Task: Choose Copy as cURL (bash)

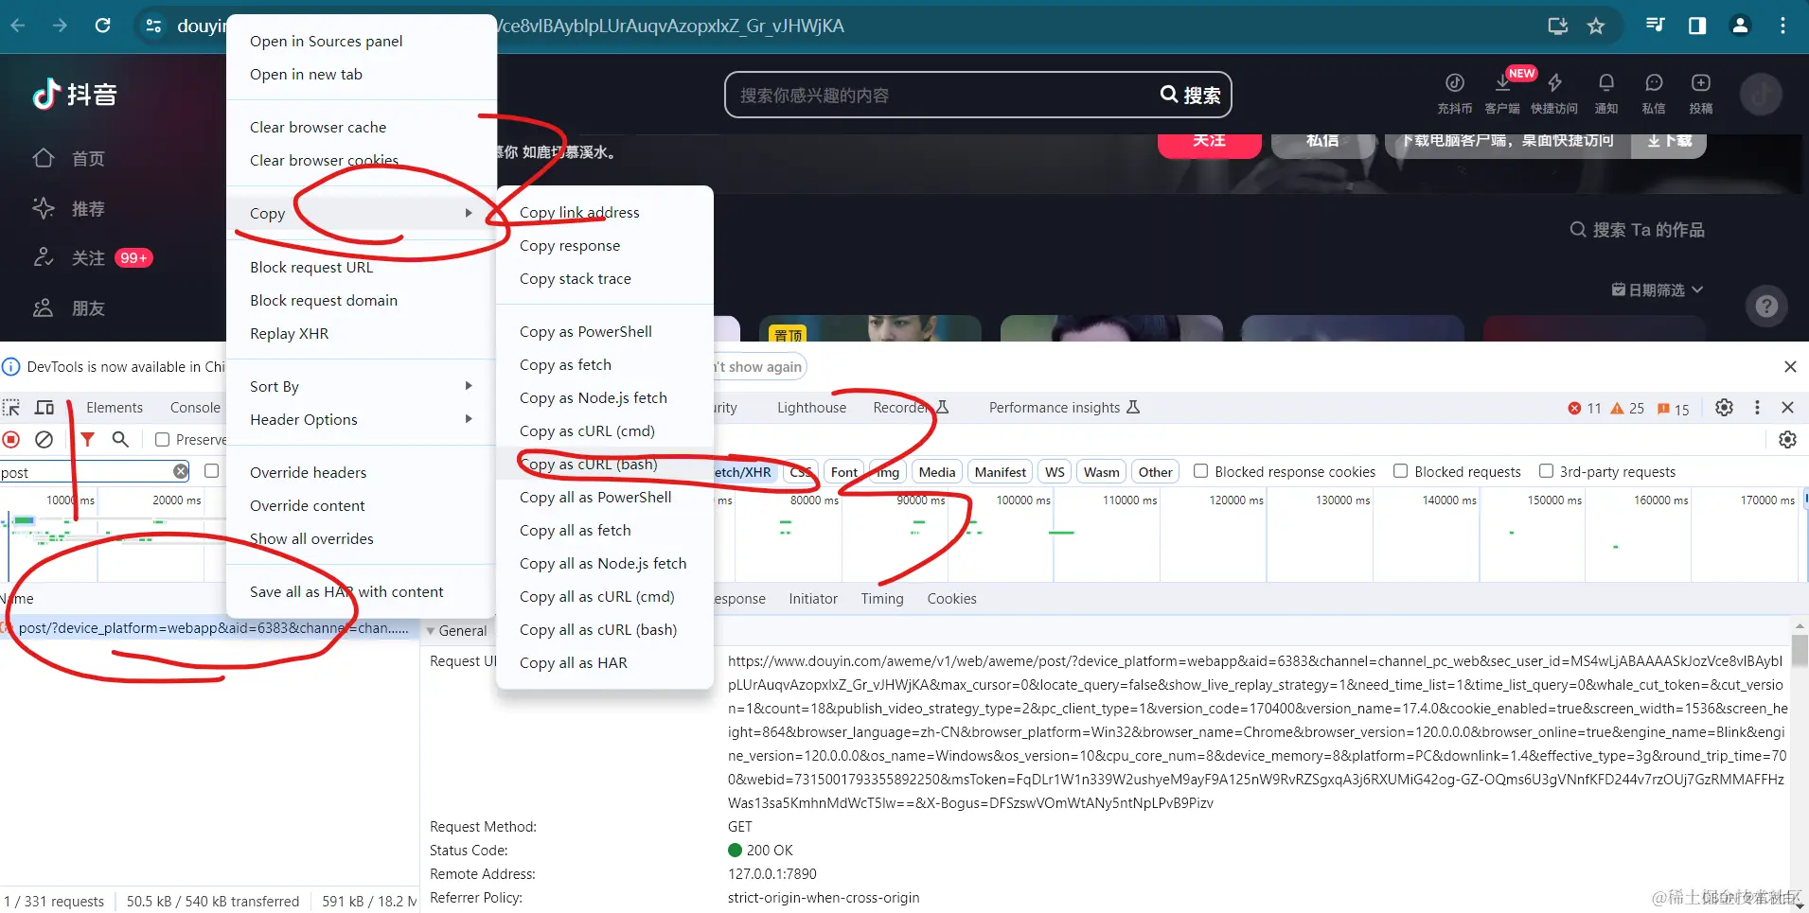Action: 604,464
